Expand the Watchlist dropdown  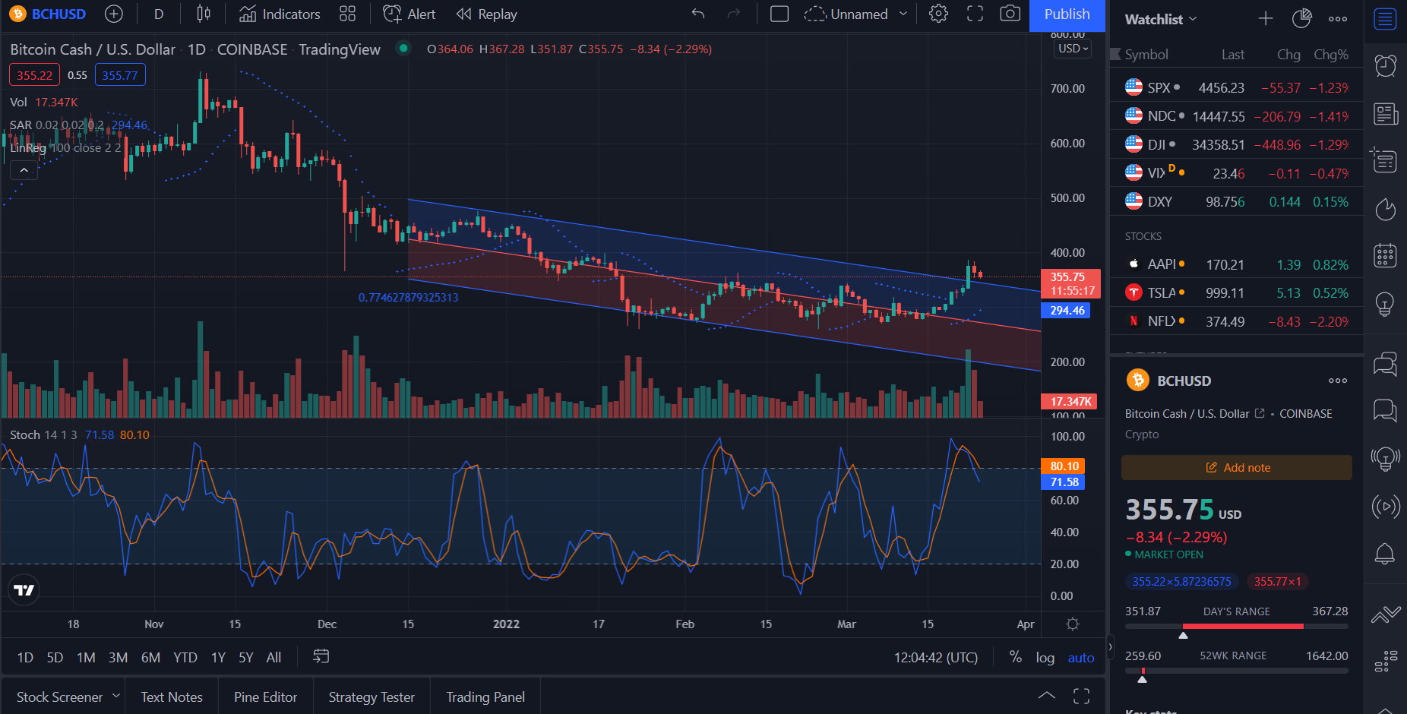[x=1160, y=19]
